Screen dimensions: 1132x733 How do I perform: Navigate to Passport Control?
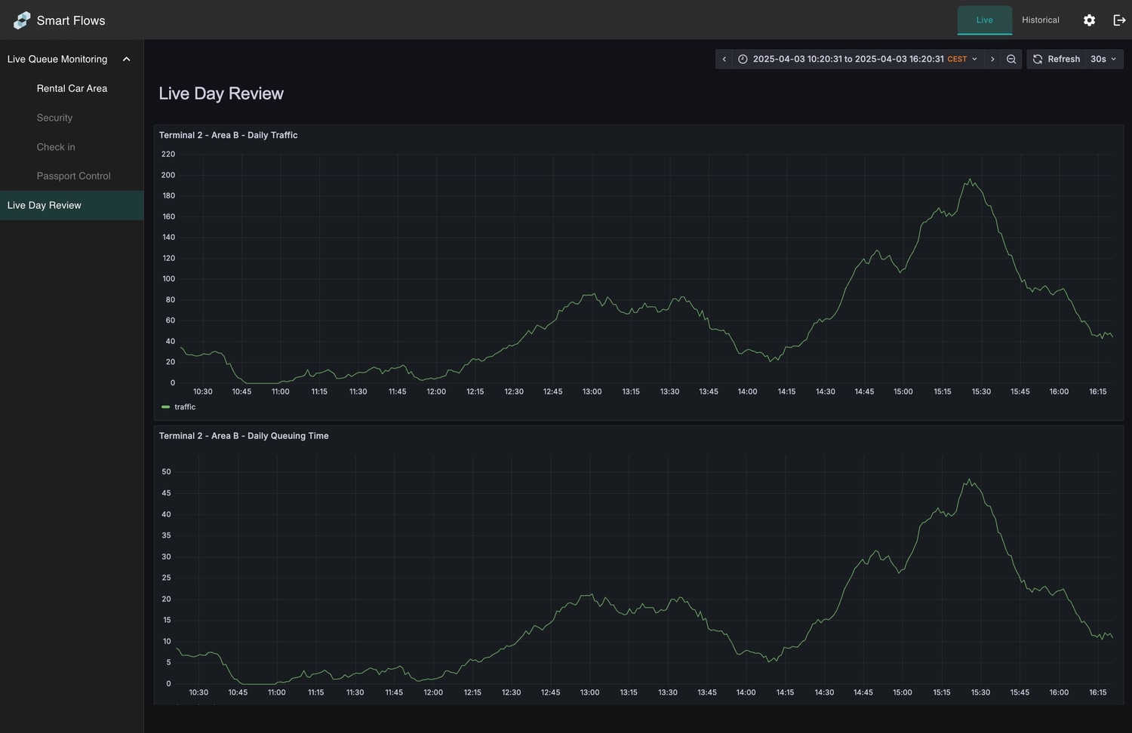point(73,176)
